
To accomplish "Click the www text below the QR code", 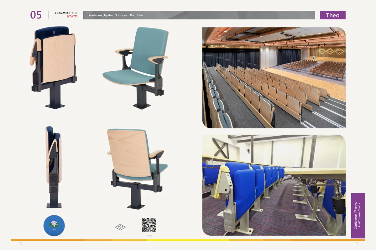I will [x=149, y=236].
